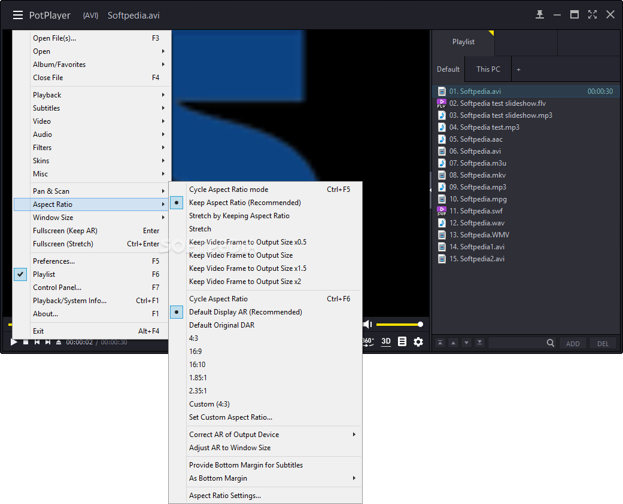Screen dimensions: 623x504
Task: Switch to the Default playlist tab
Action: tap(448, 69)
